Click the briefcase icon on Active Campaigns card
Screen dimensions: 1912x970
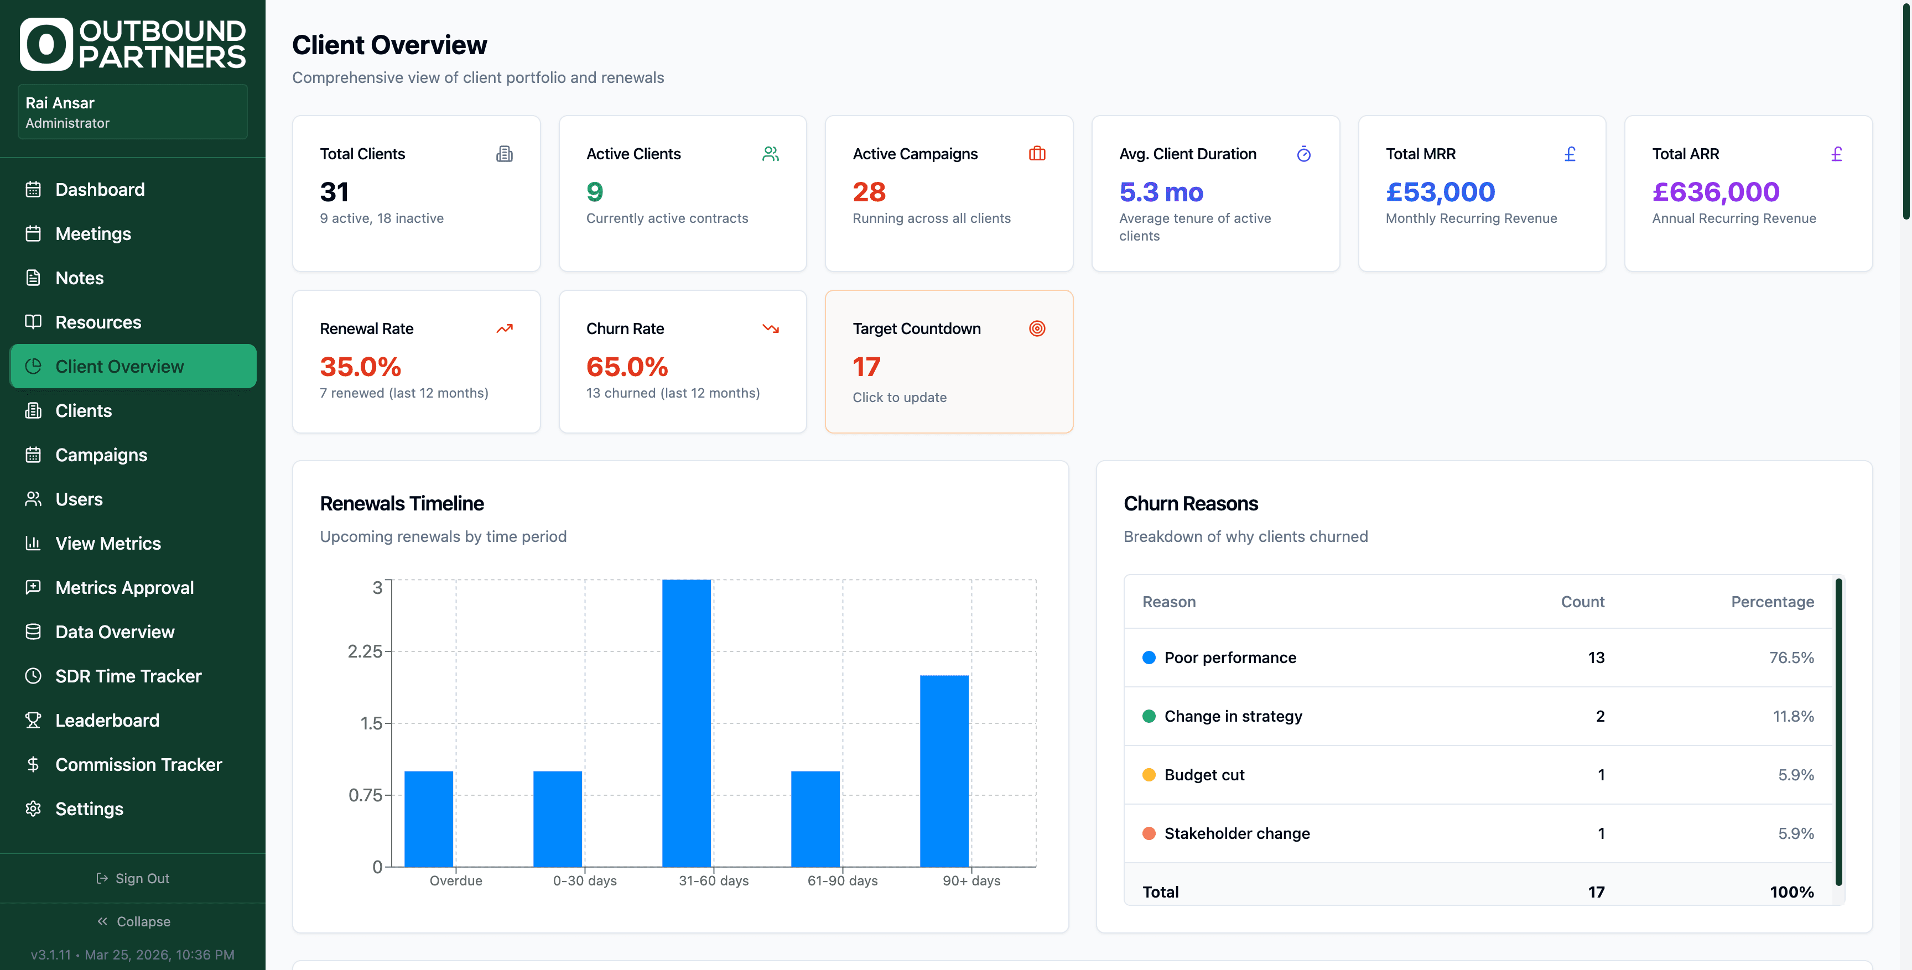coord(1037,154)
